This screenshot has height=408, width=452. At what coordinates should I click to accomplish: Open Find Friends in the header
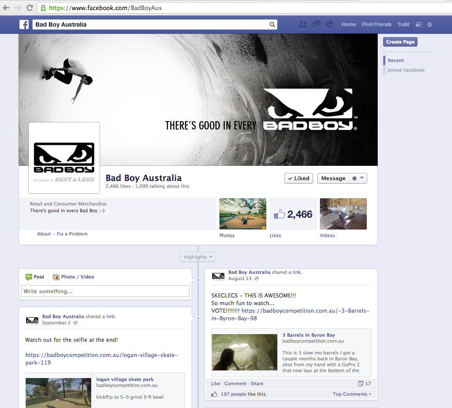pos(377,24)
